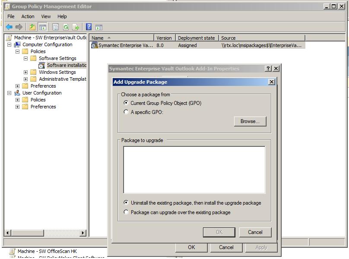Select Current Group Policy Object (GPO) radio
Image resolution: width=349 pixels, height=259 pixels.
(x=126, y=103)
